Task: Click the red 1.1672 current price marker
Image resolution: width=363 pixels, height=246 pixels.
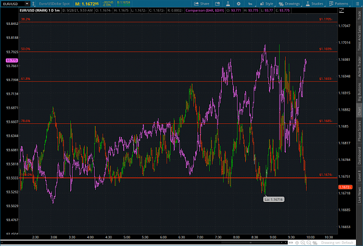Action: [x=345, y=187]
